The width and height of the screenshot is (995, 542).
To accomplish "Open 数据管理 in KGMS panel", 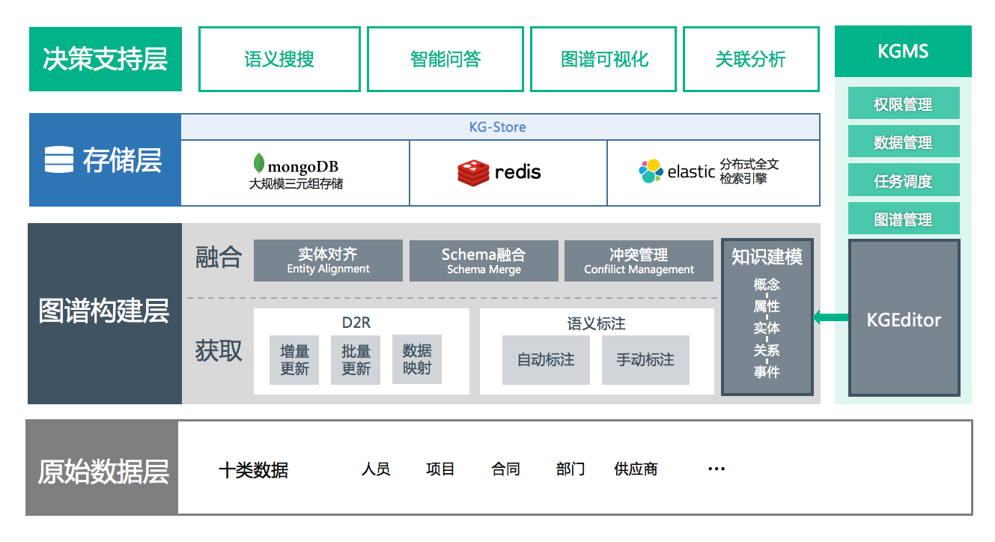I will (904, 141).
